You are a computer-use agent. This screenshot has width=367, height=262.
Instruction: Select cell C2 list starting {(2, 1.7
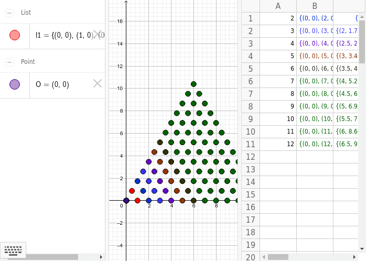346,31
